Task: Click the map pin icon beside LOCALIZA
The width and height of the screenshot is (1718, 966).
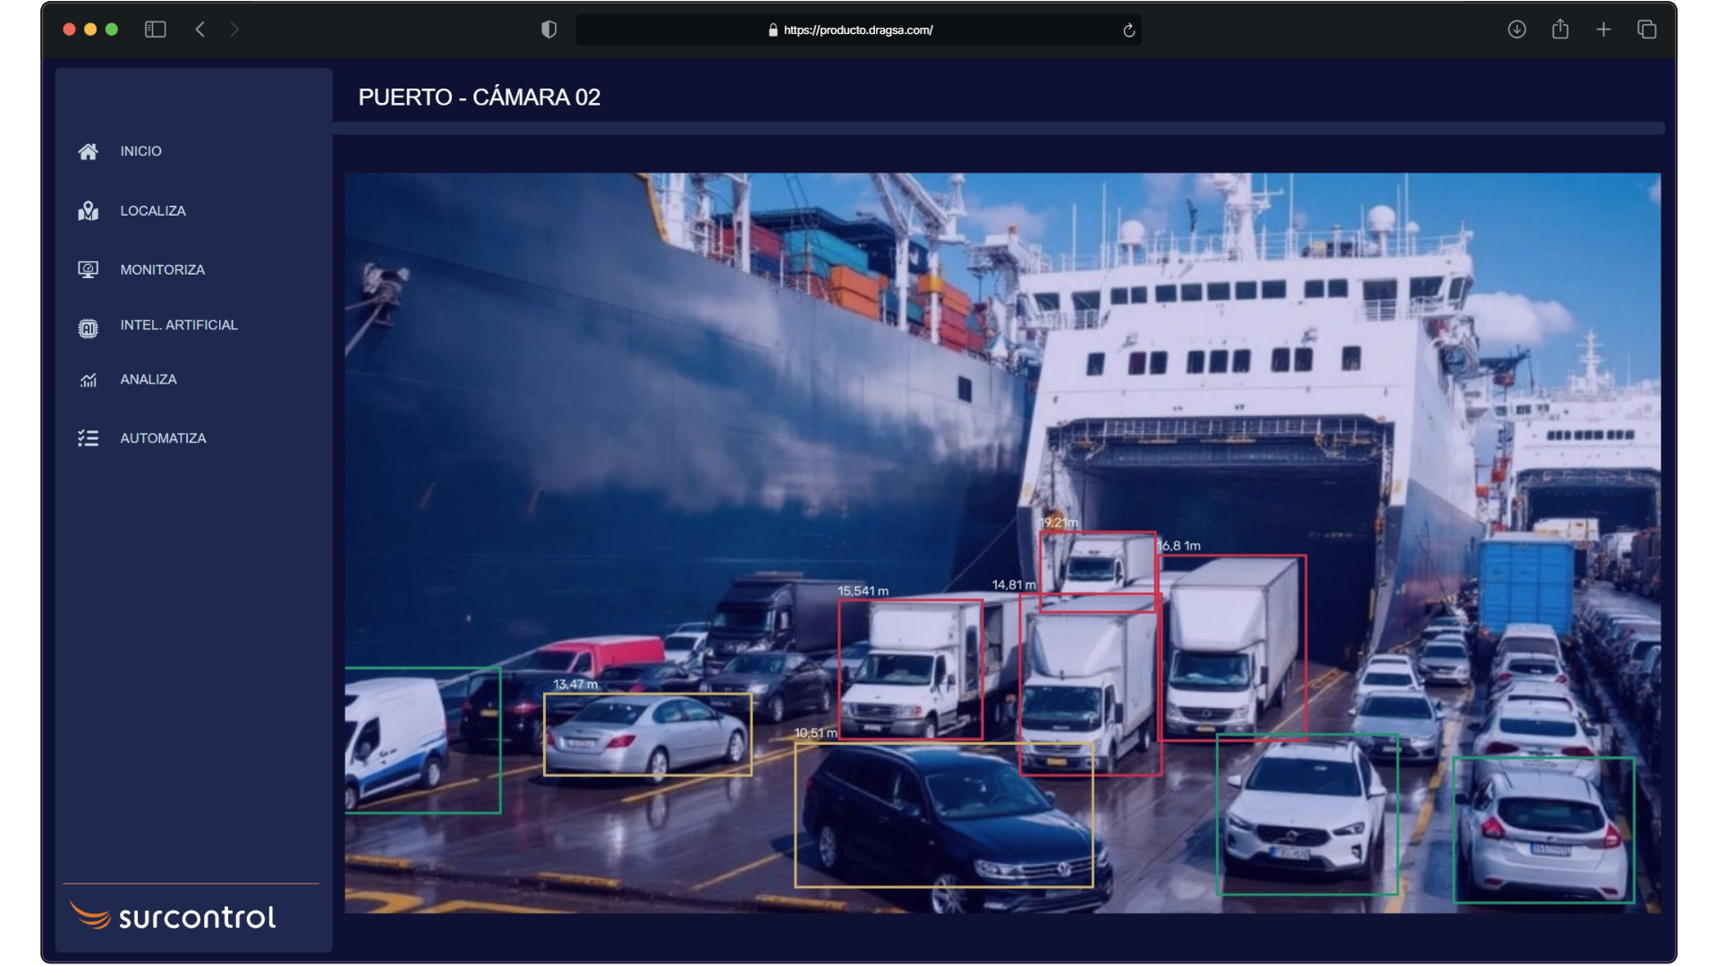Action: [88, 211]
